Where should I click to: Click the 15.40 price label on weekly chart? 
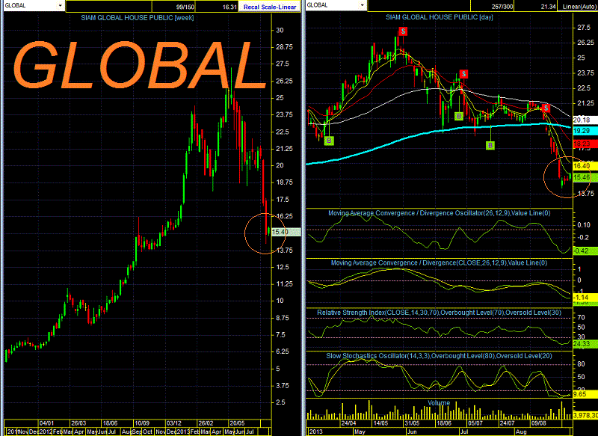tap(286, 232)
